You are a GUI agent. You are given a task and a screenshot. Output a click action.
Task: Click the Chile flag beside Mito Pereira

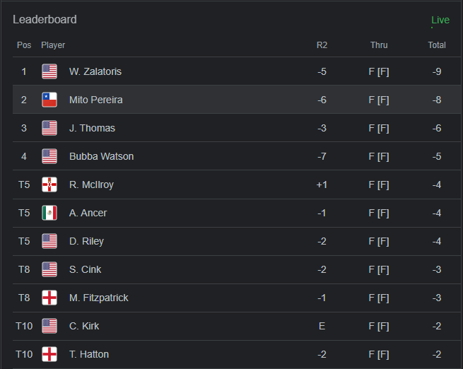coord(49,100)
